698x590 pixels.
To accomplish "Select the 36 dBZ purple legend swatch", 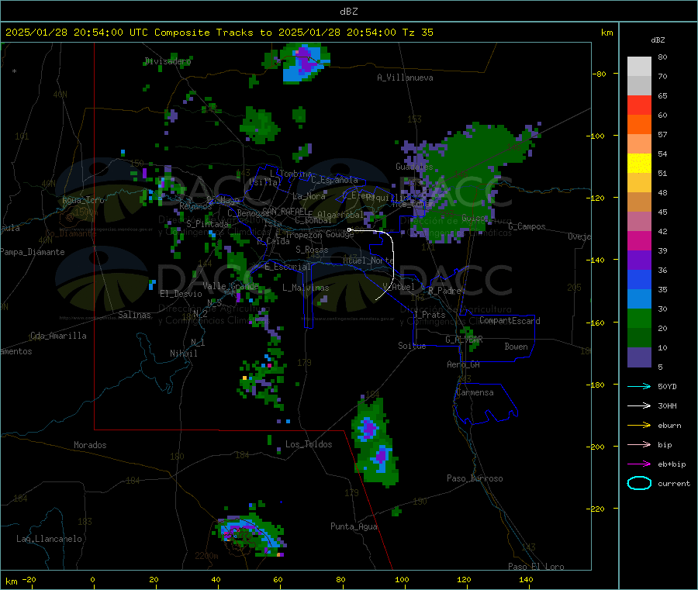I will tap(639, 260).
